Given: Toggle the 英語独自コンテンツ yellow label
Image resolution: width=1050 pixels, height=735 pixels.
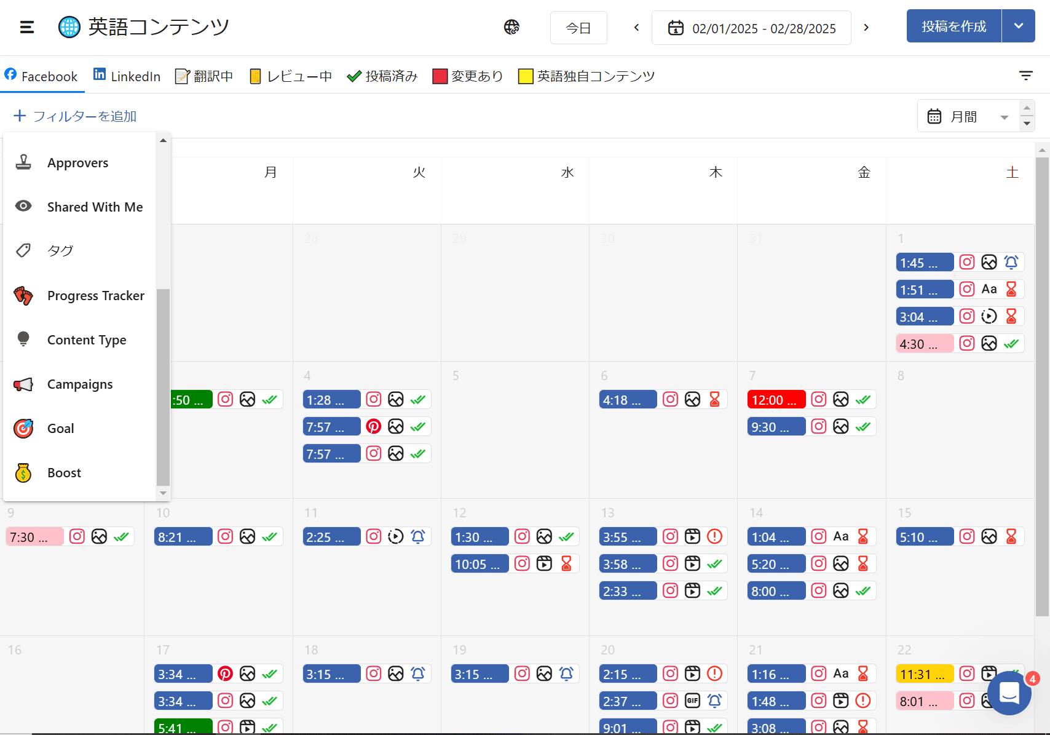Looking at the screenshot, I should [586, 76].
